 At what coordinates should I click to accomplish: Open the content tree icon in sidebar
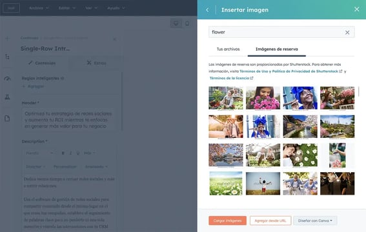(7, 57)
